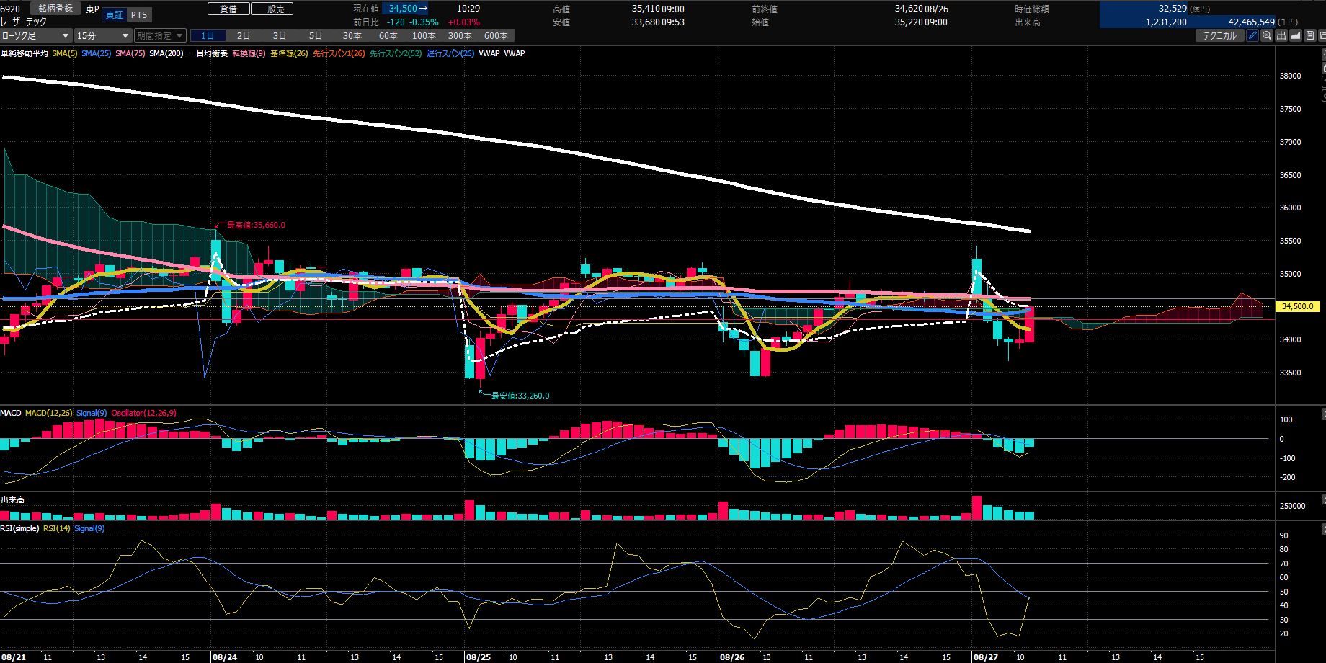
Task: Expand the 期間指定 dropdown
Action: click(160, 35)
